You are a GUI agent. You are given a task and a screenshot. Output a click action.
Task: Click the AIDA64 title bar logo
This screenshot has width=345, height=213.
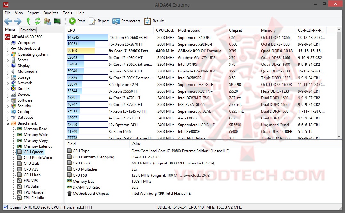6,5
